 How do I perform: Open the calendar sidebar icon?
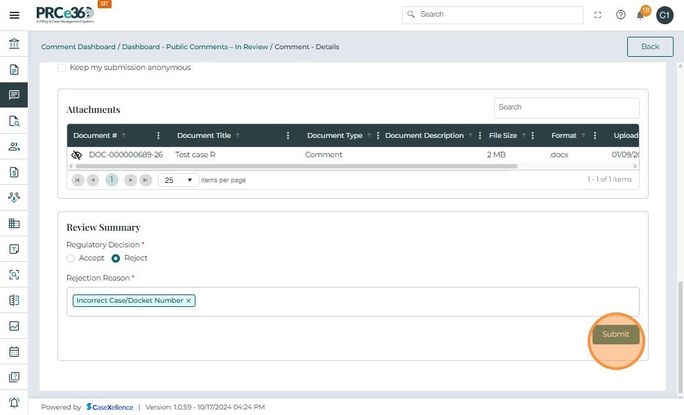[x=14, y=351]
